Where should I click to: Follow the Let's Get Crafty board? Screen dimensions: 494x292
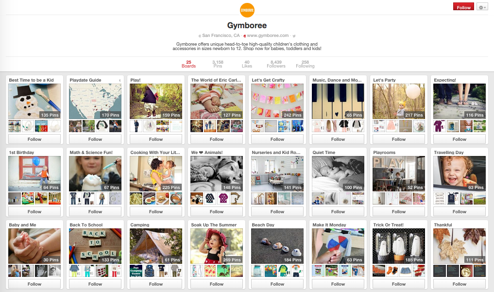coord(277,139)
